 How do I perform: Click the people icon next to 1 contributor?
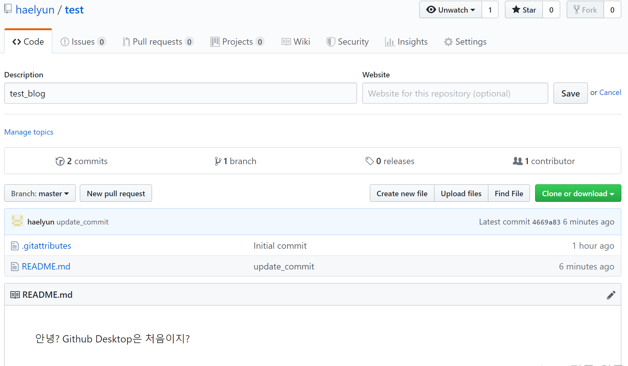coord(517,161)
